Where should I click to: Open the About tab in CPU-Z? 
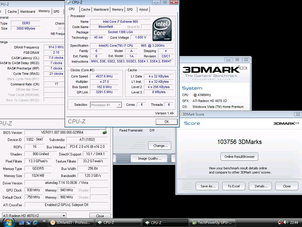coord(144,9)
